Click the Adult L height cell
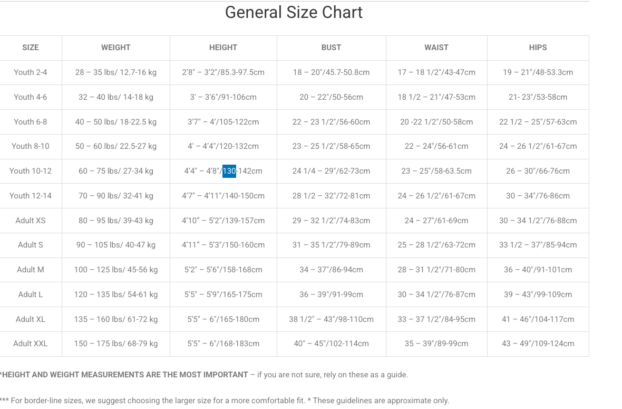622x409 pixels. (x=223, y=294)
